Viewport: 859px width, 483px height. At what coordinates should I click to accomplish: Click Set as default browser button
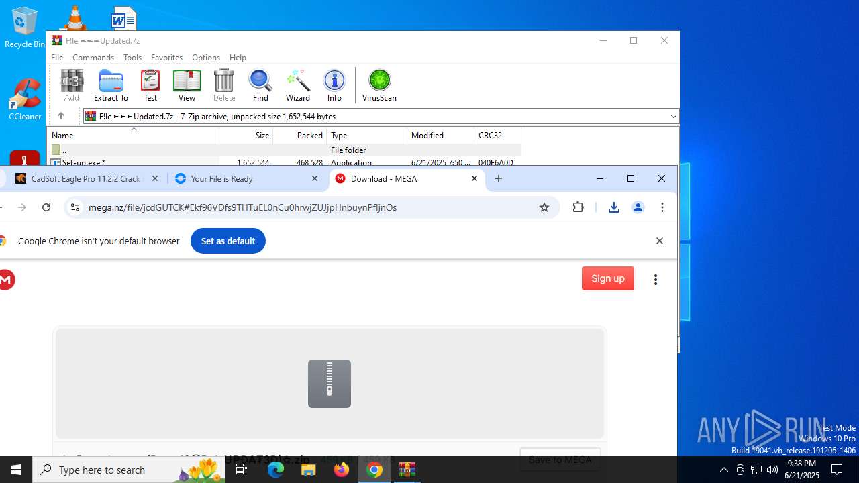coord(228,241)
